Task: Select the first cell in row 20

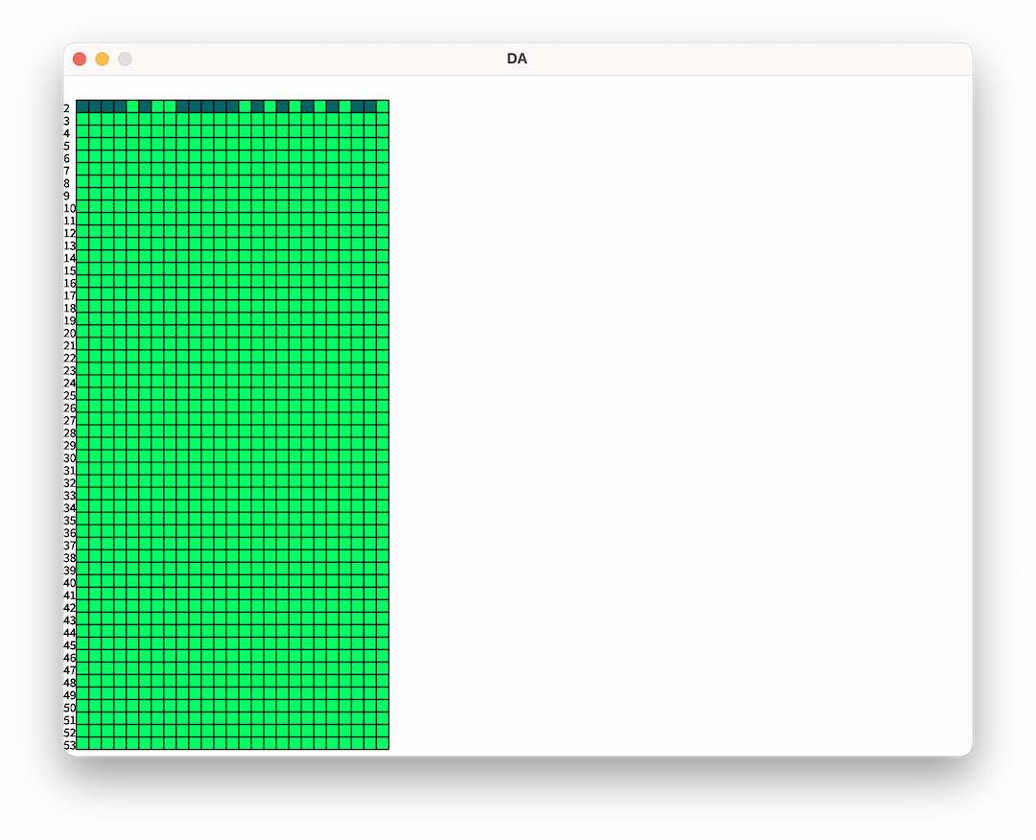Action: click(x=82, y=331)
